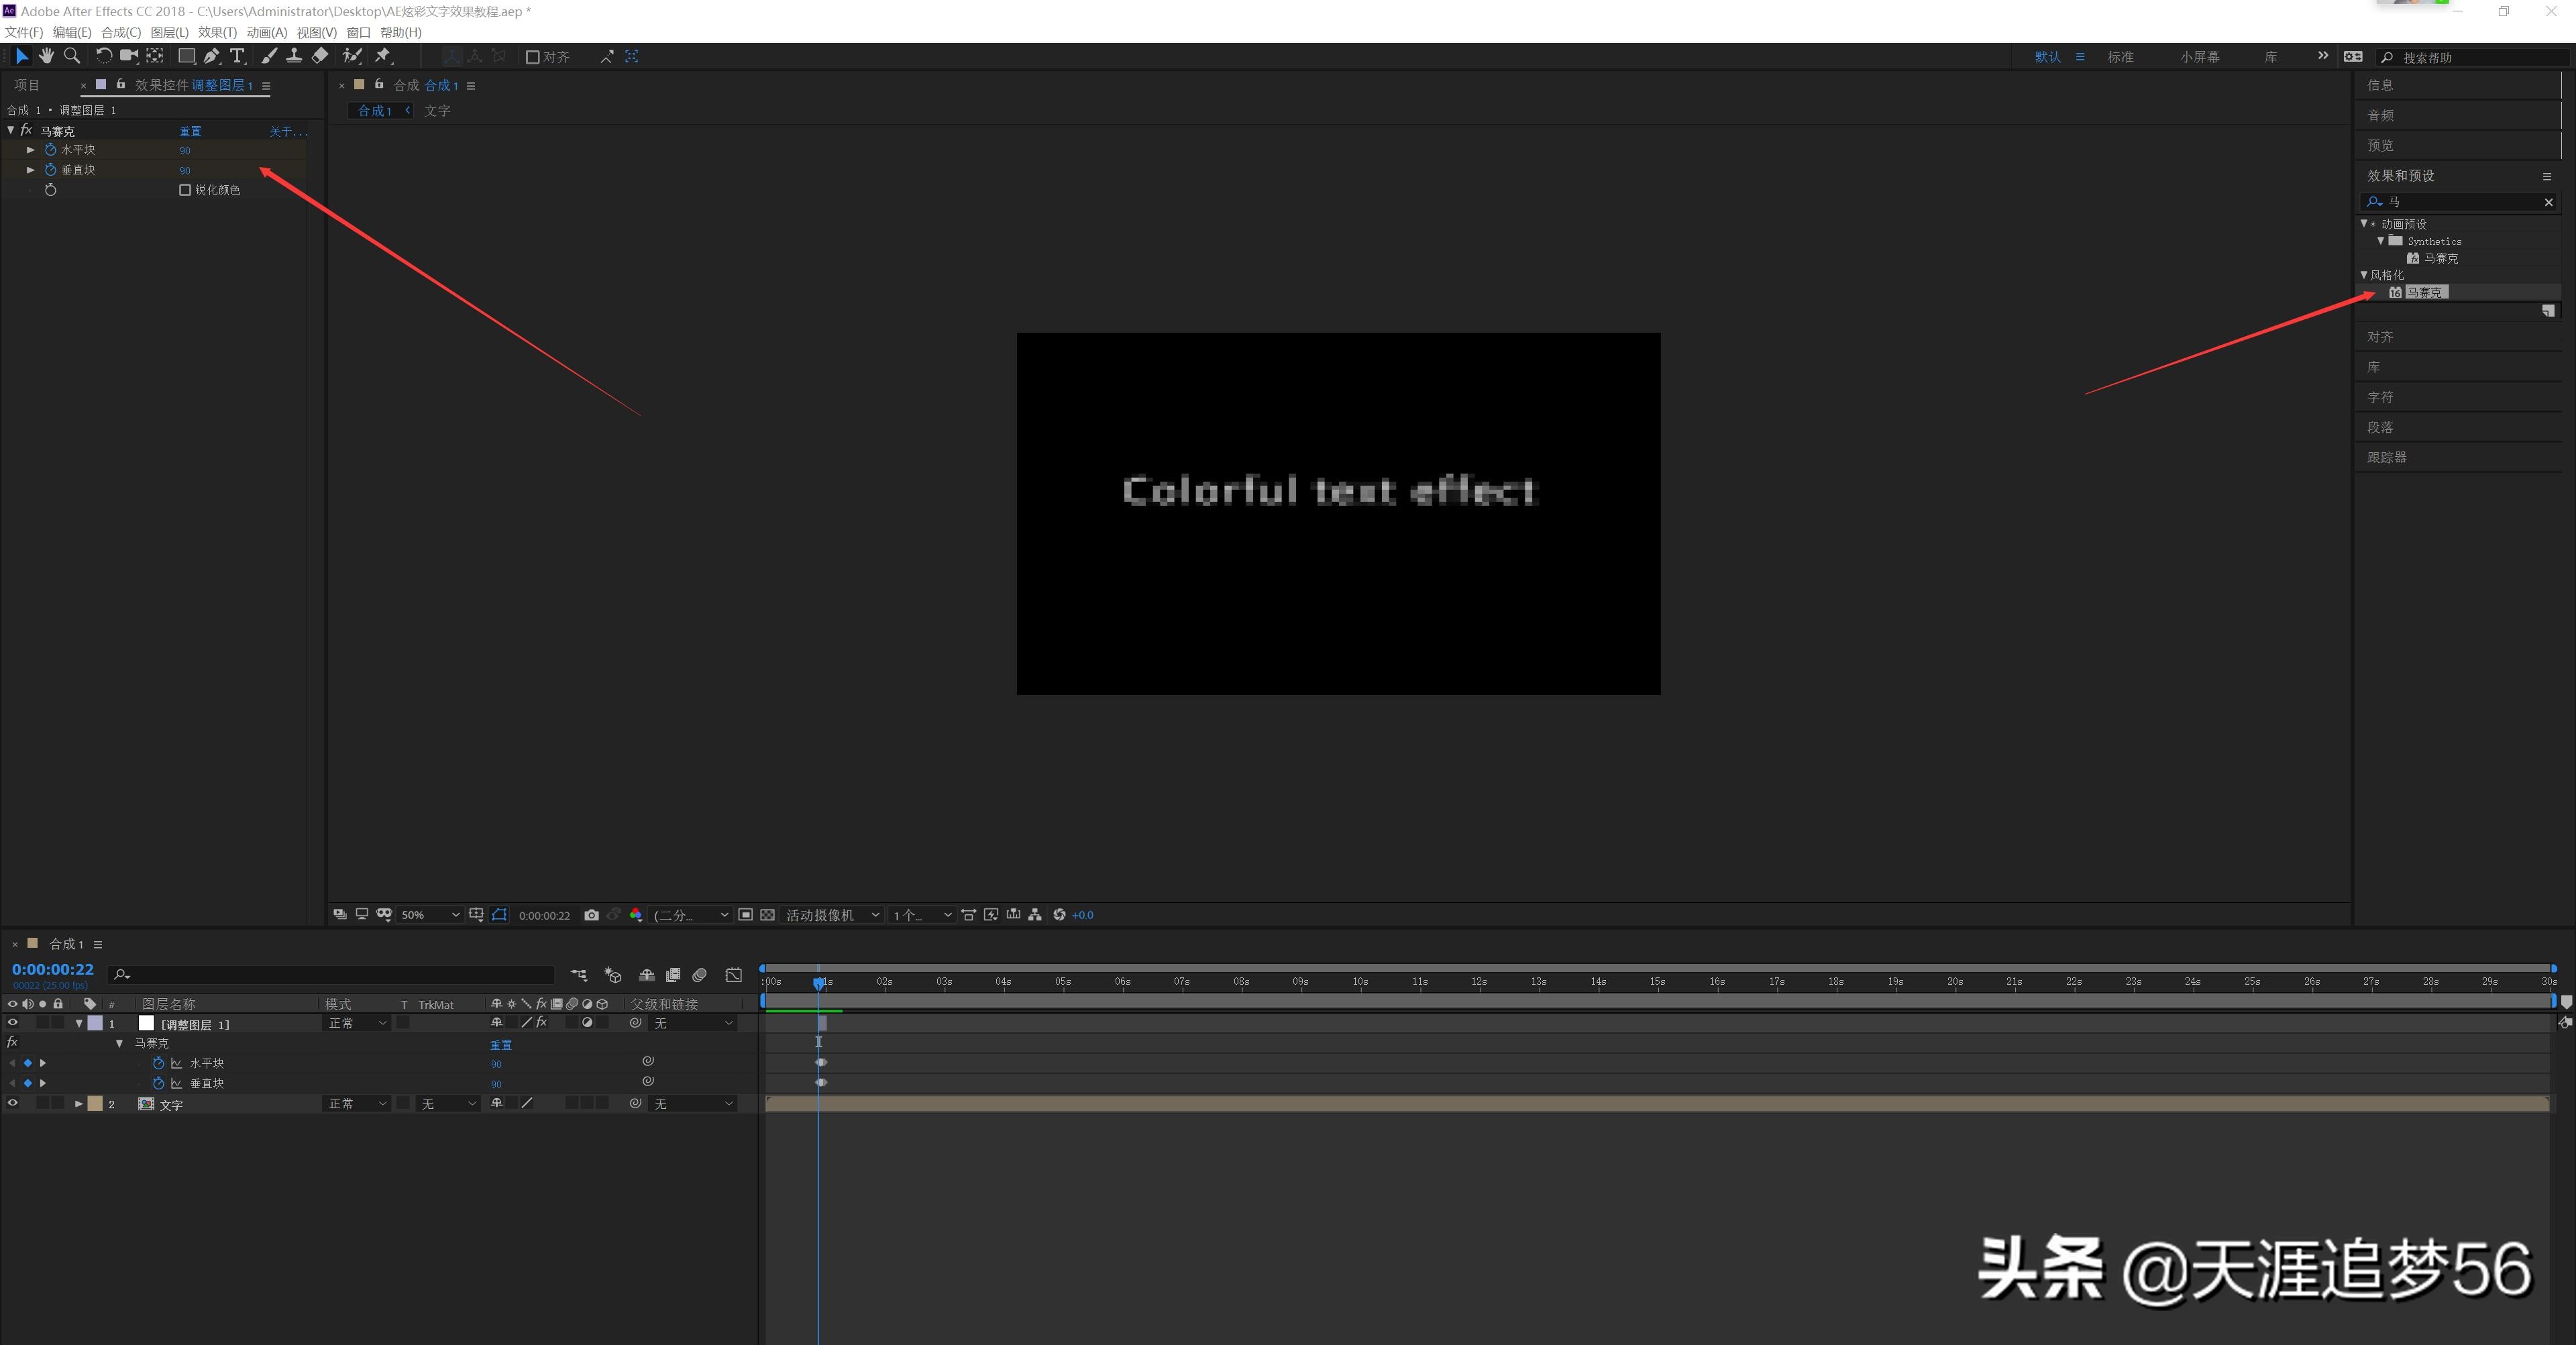Image resolution: width=2576 pixels, height=1345 pixels.
Task: Select the Puppet Pin tool
Action: click(x=383, y=56)
